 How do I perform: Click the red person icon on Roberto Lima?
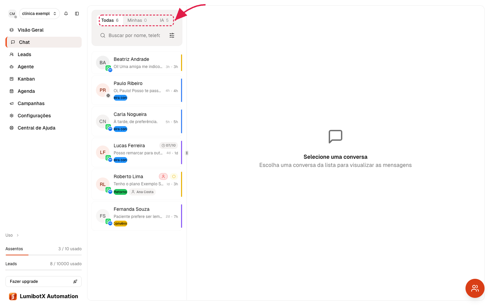pos(163,176)
